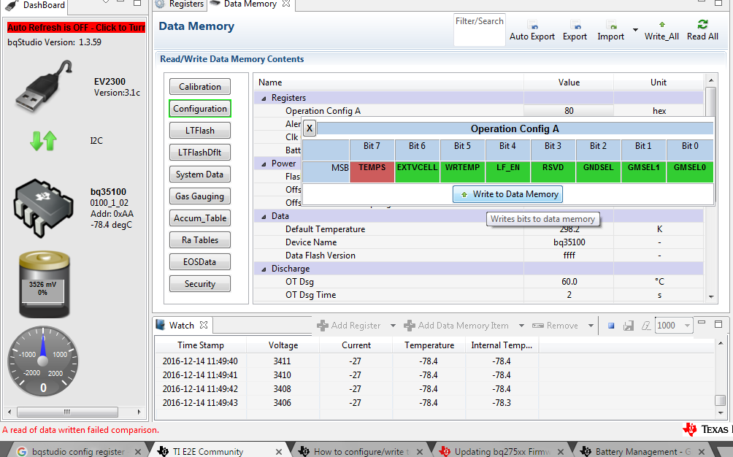Click the Write to Data Memory button
Image resolution: width=733 pixels, height=457 pixels.
(x=507, y=194)
